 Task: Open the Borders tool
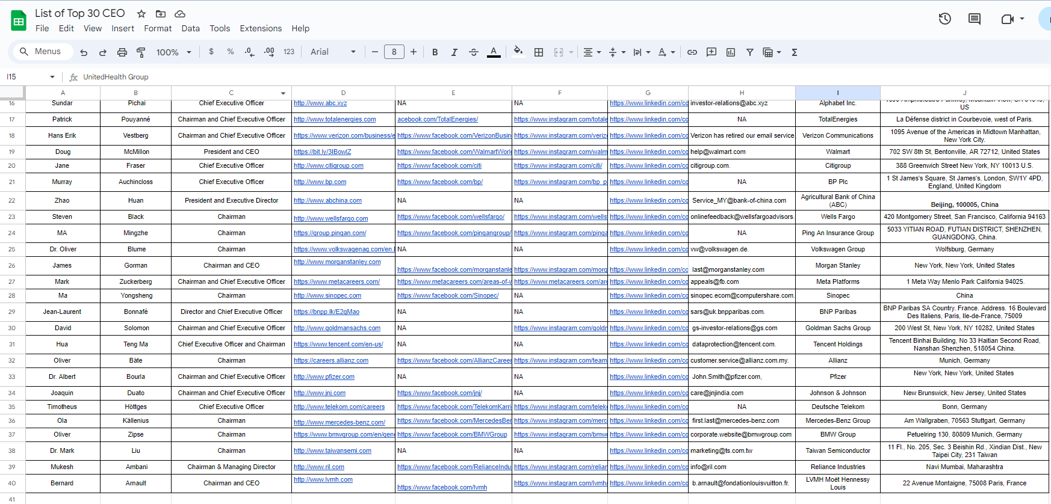coord(539,52)
